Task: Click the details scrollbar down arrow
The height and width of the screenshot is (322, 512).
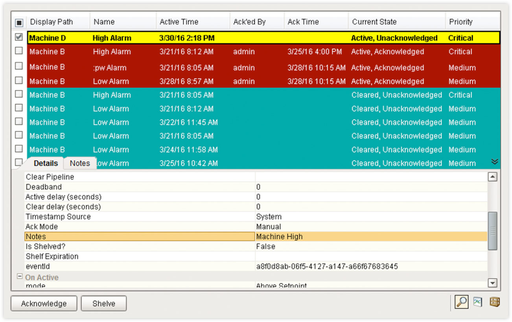Action: tap(492, 283)
